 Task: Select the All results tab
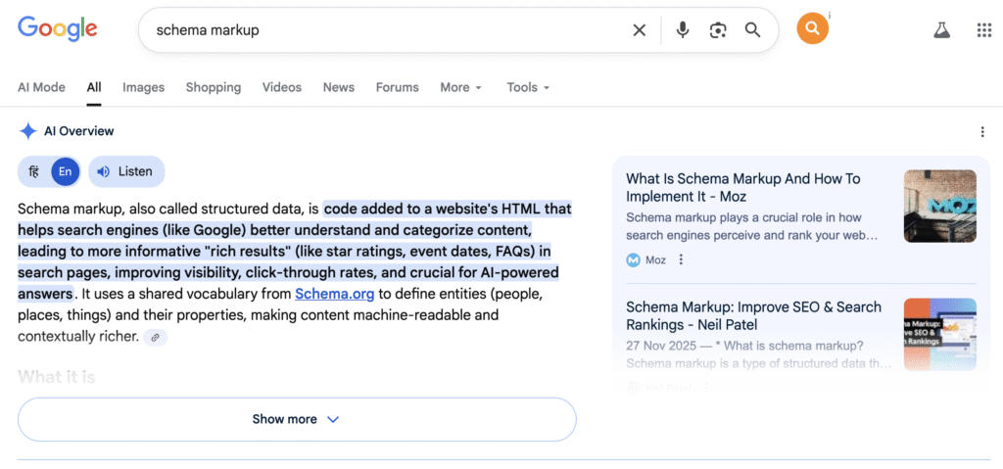(x=94, y=88)
